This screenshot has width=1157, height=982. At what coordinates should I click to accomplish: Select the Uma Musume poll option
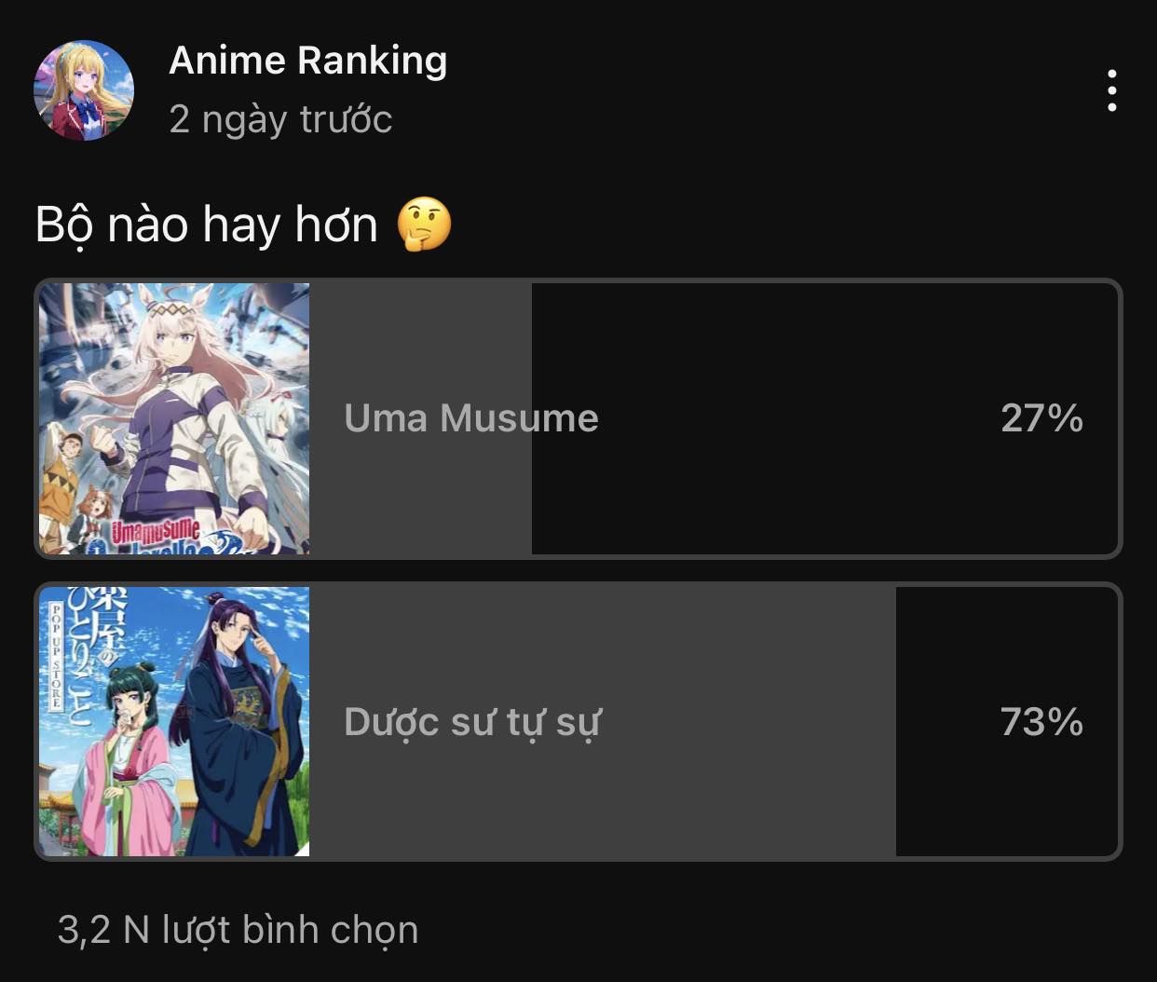(x=578, y=418)
